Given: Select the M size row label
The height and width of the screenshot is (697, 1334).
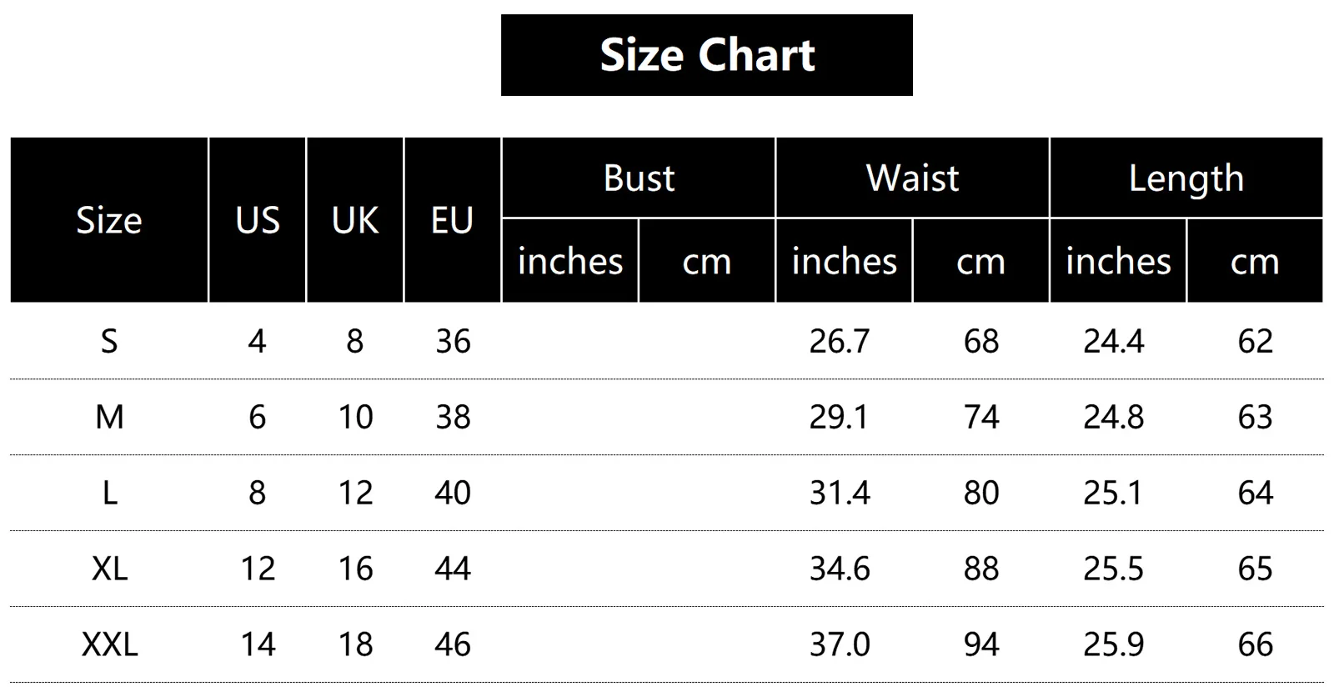Looking at the screenshot, I should 109,417.
